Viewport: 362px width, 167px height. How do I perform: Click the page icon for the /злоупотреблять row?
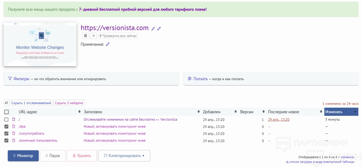point(13,133)
